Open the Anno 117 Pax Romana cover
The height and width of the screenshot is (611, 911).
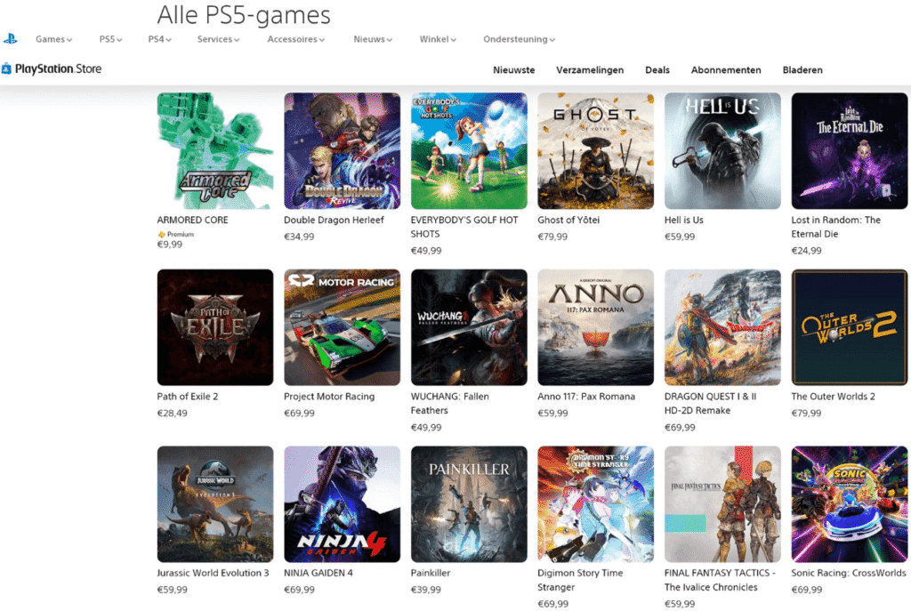click(595, 327)
